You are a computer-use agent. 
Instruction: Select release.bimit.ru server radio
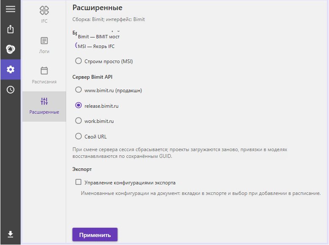coord(78,105)
